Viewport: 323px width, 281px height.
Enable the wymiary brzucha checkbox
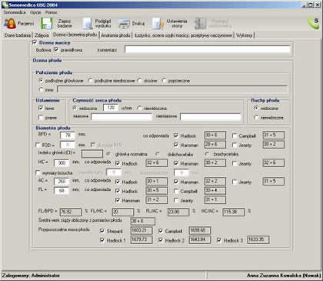(x=38, y=172)
